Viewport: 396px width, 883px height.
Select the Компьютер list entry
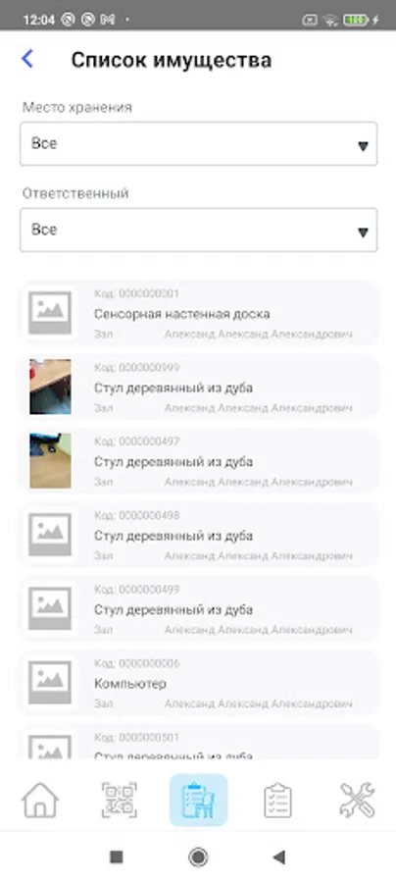(199, 683)
